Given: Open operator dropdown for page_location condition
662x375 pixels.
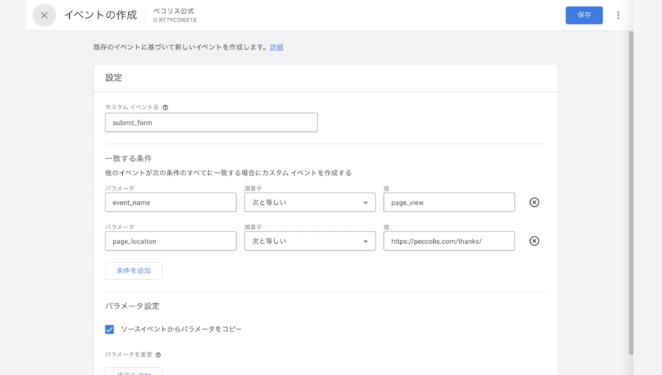Looking at the screenshot, I should click(x=310, y=241).
